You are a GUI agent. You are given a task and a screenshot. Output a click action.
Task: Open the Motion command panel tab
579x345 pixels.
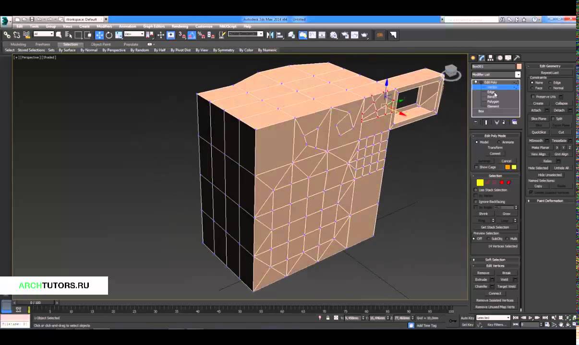499,58
